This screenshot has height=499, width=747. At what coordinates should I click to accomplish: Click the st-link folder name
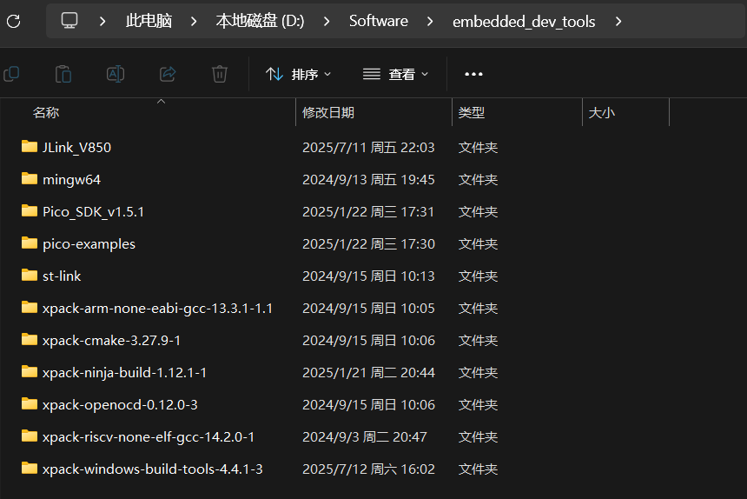point(62,276)
